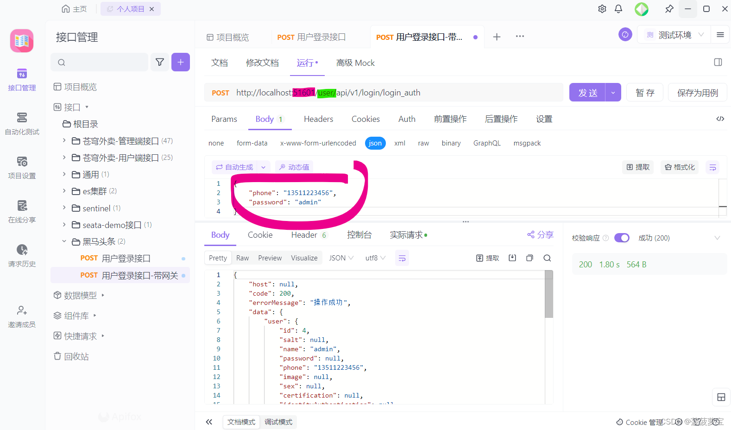
Task: Select the binary body type
Action: [x=451, y=143]
